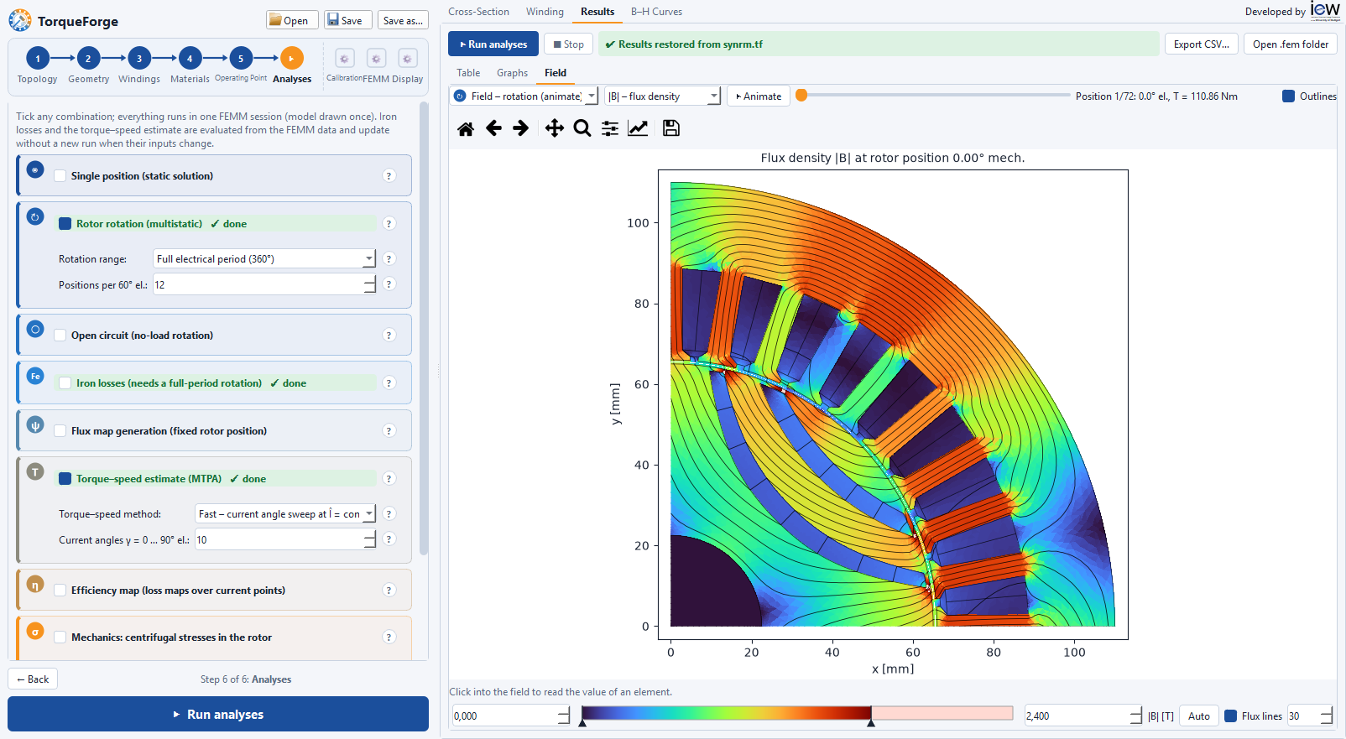The image size is (1346, 739).
Task: Click the Stop button
Action: pyautogui.click(x=568, y=44)
